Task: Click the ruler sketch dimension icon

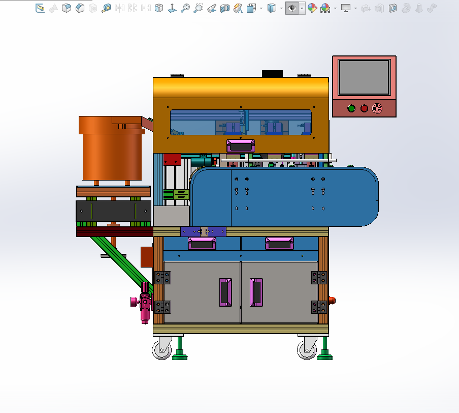Action: (40, 8)
